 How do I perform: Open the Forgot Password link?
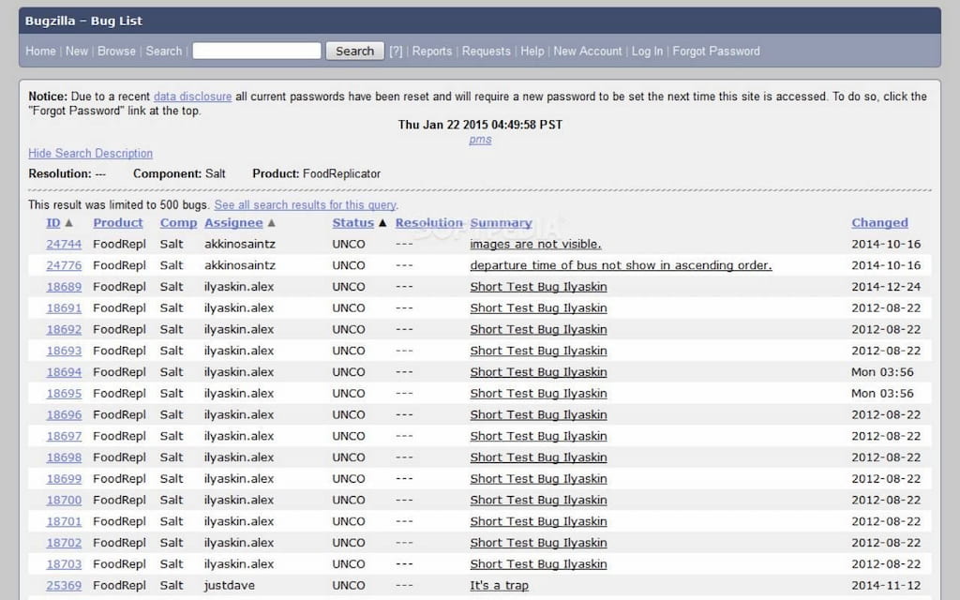(716, 52)
